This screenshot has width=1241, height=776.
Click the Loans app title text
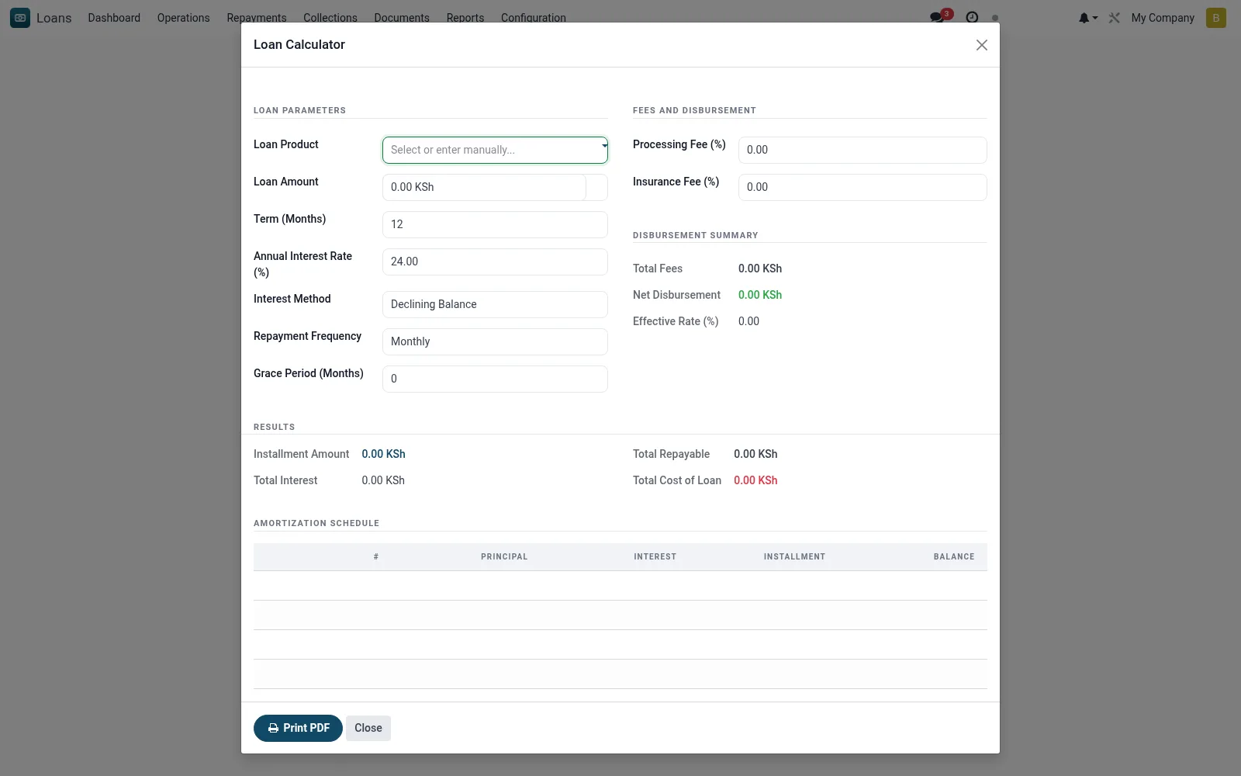click(x=54, y=18)
